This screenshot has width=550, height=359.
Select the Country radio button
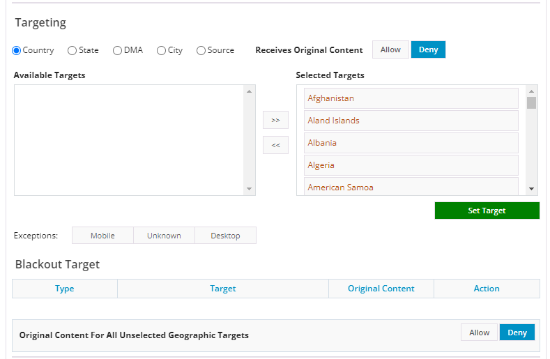[x=17, y=50]
